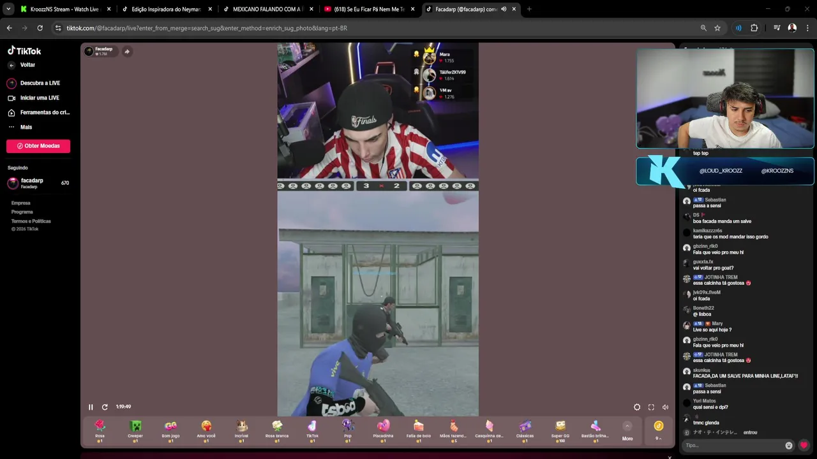The image size is (817, 459).
Task: Click the chat message input field
Action: [733, 446]
